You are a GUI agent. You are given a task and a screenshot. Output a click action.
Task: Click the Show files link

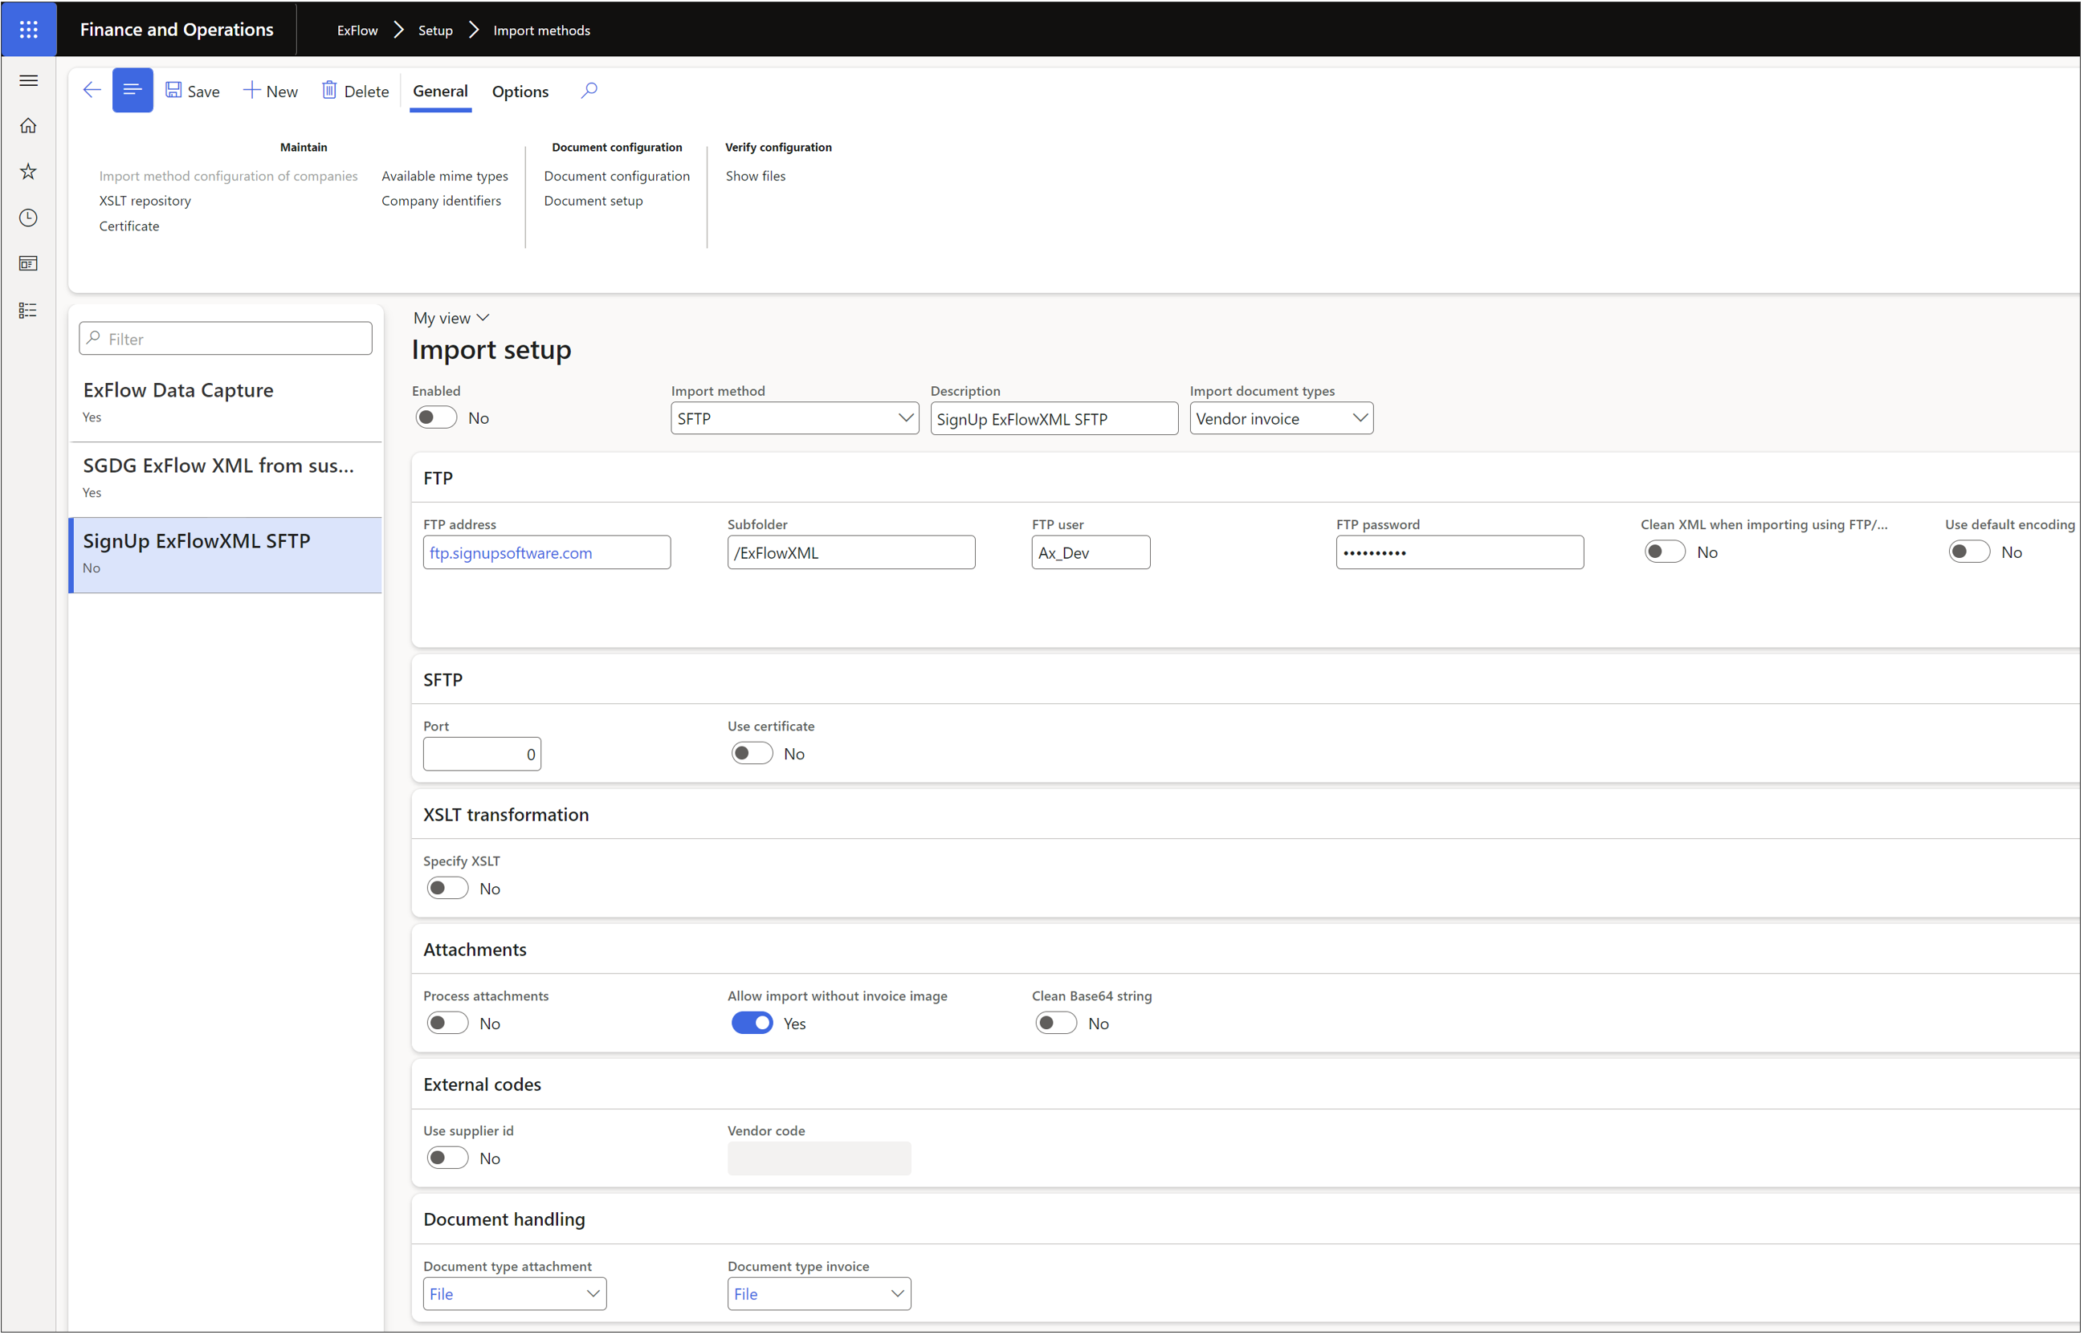click(x=756, y=175)
